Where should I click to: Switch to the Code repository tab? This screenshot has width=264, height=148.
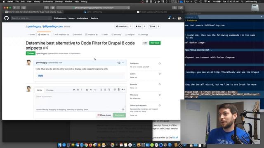(31, 35)
